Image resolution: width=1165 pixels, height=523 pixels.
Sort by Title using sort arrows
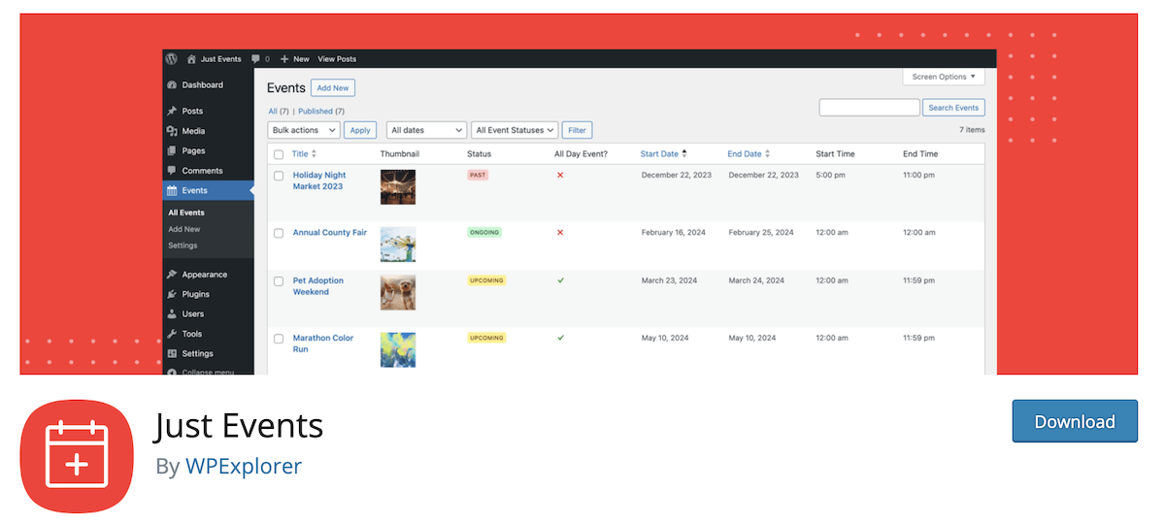coord(314,154)
